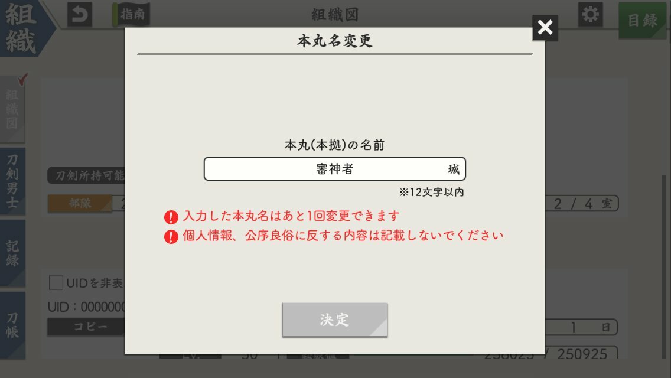Toggle the UIDを非表示 checkbox
671x378 pixels.
click(x=56, y=282)
